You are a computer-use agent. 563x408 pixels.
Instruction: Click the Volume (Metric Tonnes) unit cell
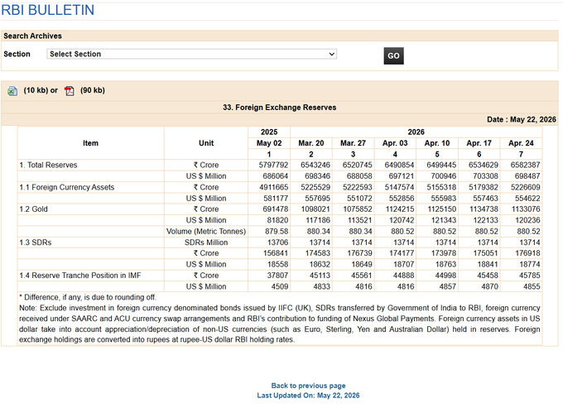coord(206,232)
